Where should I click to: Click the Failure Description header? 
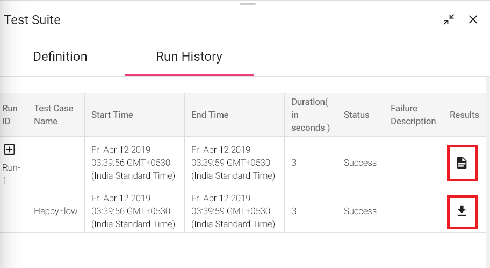(x=413, y=115)
